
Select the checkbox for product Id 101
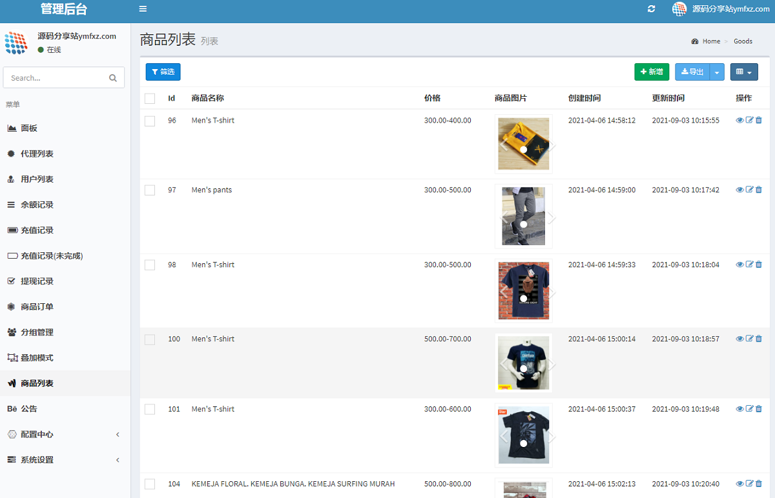pyautogui.click(x=150, y=410)
